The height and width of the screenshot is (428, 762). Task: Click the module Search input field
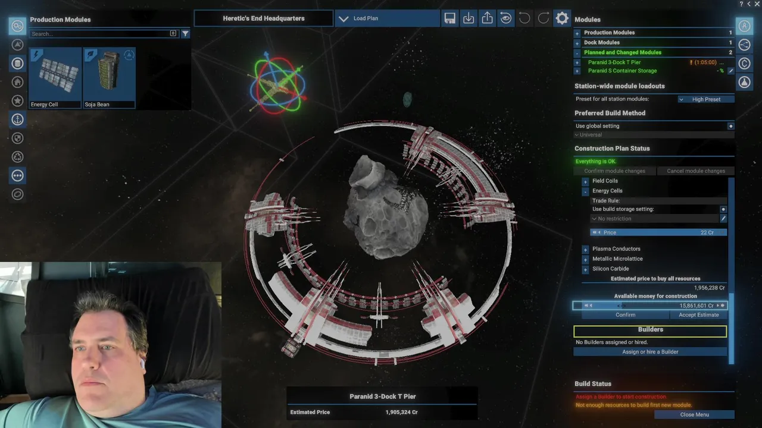click(99, 34)
